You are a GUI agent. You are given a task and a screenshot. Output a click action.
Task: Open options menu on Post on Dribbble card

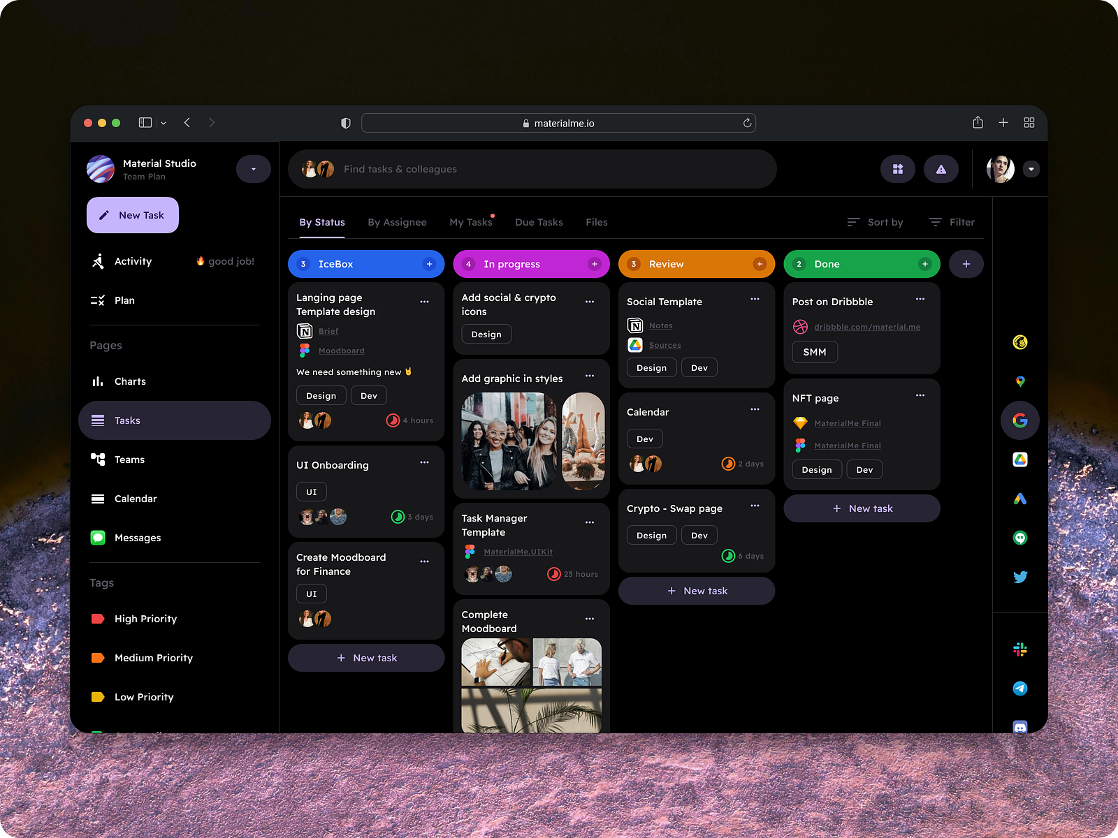[x=920, y=298]
